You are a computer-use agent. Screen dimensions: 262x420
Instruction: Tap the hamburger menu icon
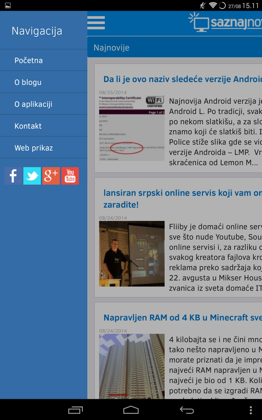tap(96, 23)
